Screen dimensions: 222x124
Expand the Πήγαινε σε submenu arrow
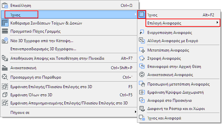(135, 112)
